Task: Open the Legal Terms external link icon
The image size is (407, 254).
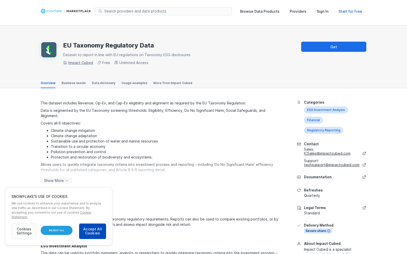Action: pos(364,208)
